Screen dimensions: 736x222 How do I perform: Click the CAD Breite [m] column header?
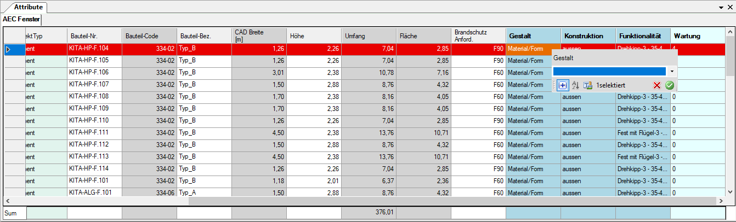click(x=259, y=36)
